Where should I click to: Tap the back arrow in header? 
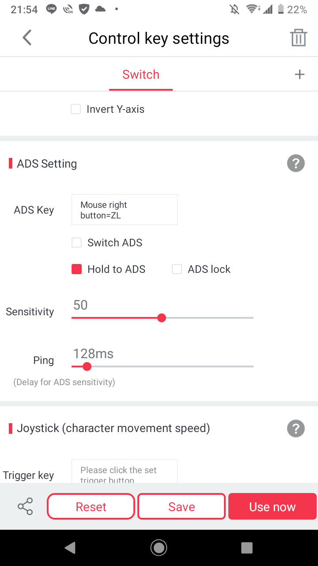click(27, 38)
